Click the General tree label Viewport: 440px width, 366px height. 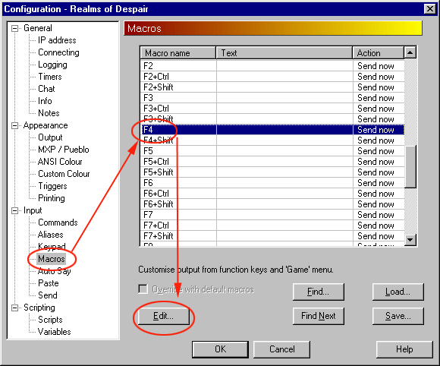(x=38, y=28)
